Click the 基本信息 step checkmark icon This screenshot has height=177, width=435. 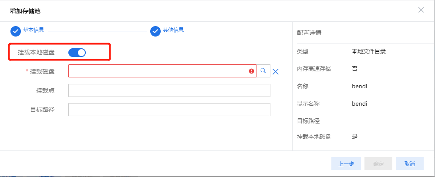tap(16, 31)
